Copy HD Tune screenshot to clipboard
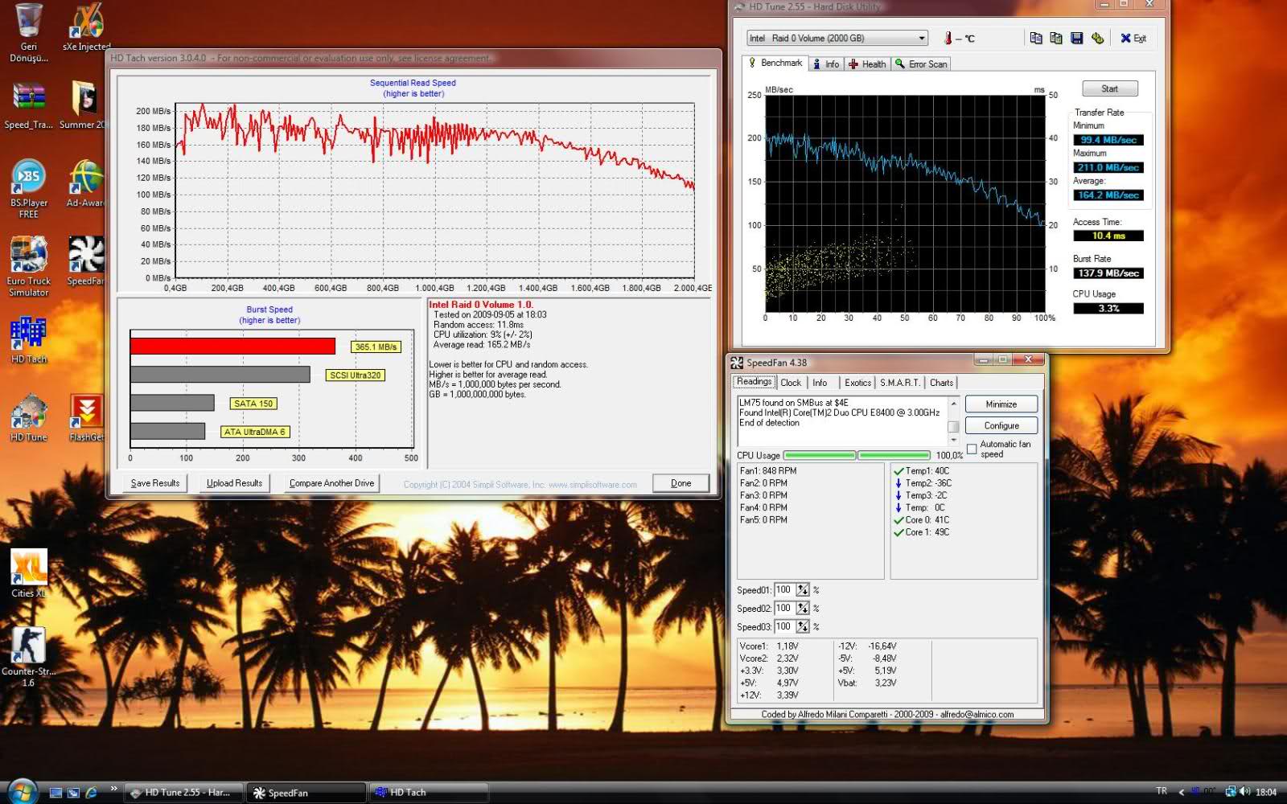 (x=1056, y=38)
